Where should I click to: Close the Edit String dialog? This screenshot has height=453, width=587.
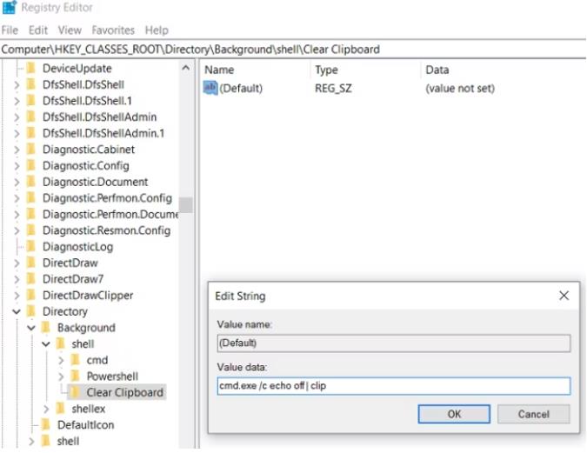tap(564, 296)
